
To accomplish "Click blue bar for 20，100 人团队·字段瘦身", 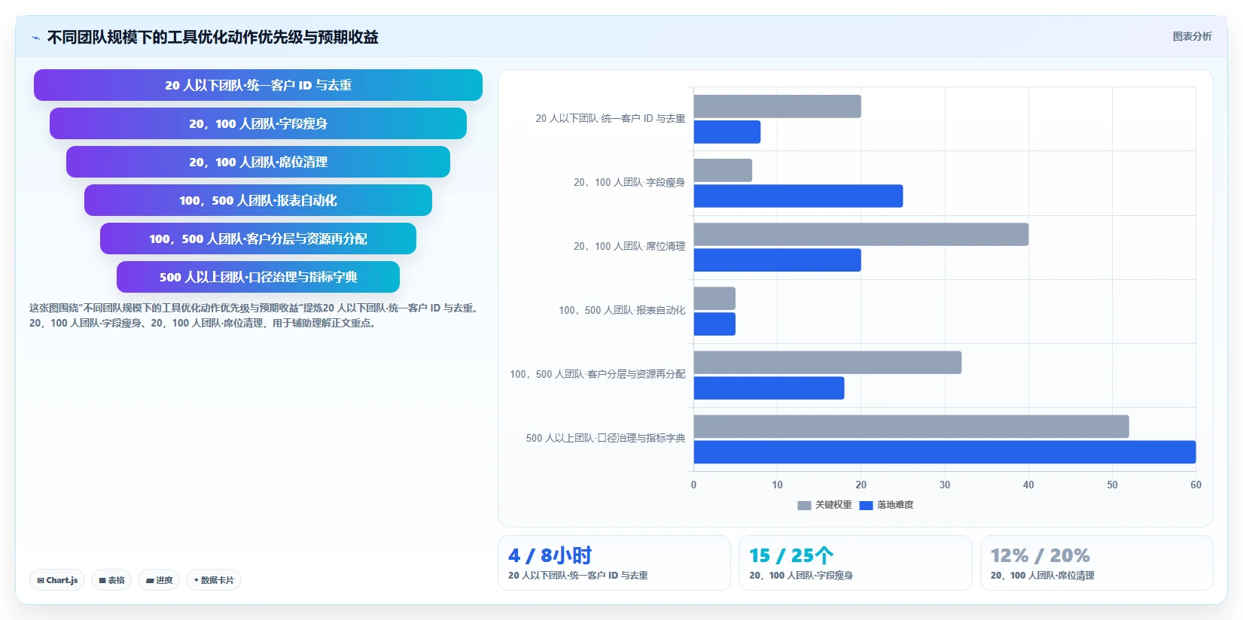I will [798, 196].
